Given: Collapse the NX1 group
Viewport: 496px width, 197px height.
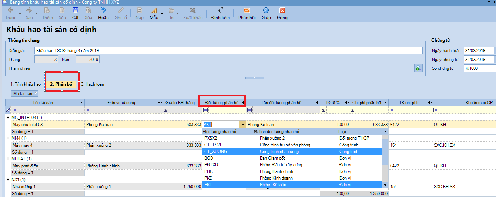Looking at the screenshot, I should click(8, 180).
